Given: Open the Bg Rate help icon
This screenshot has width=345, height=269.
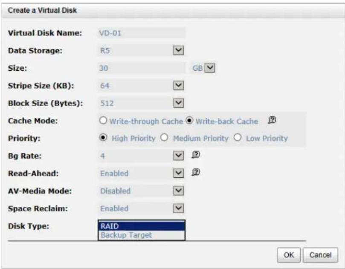Looking at the screenshot, I should [196, 155].
